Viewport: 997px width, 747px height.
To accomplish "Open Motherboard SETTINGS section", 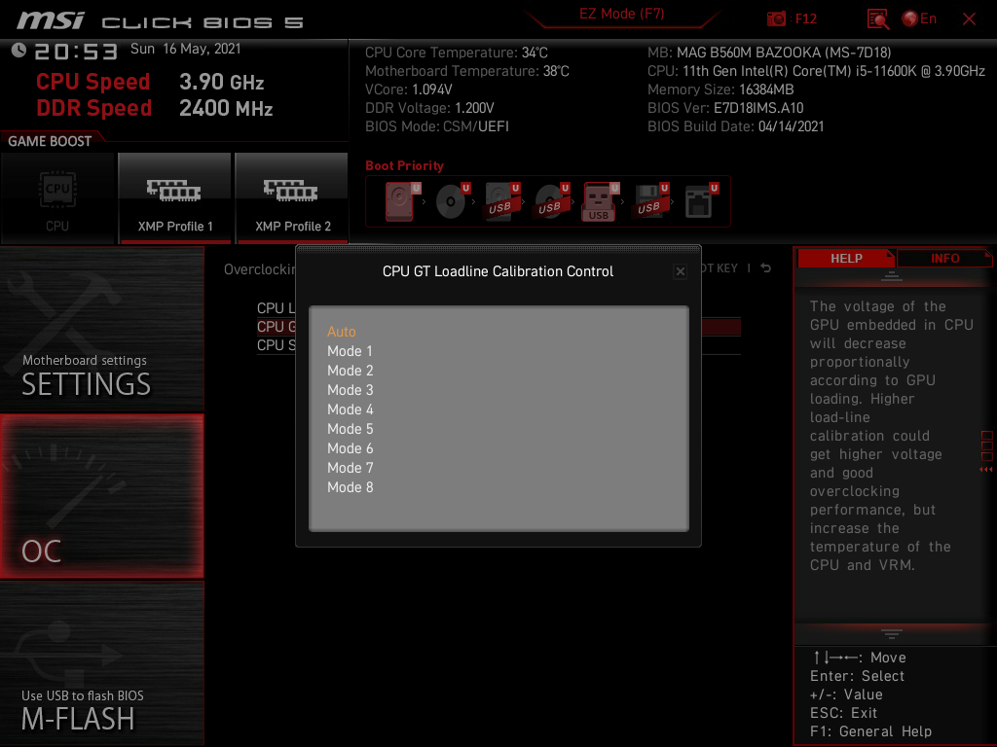I will (x=101, y=329).
